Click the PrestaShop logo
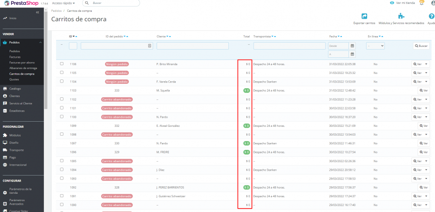The height and width of the screenshot is (212, 435). (21, 3)
